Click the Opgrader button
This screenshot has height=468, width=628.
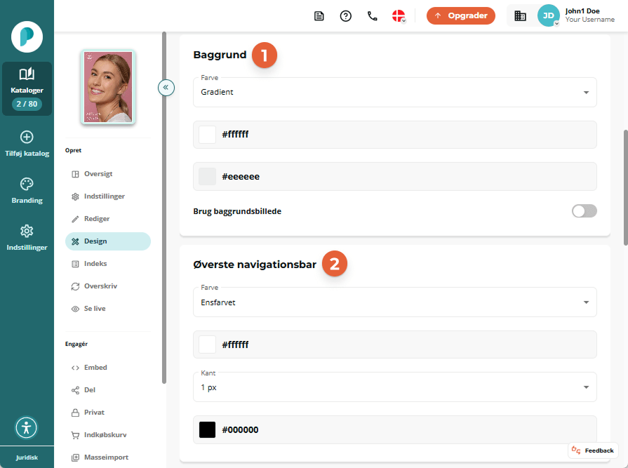(460, 15)
